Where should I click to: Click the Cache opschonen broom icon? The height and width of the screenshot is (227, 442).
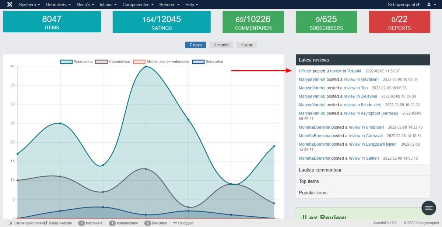[11, 223]
